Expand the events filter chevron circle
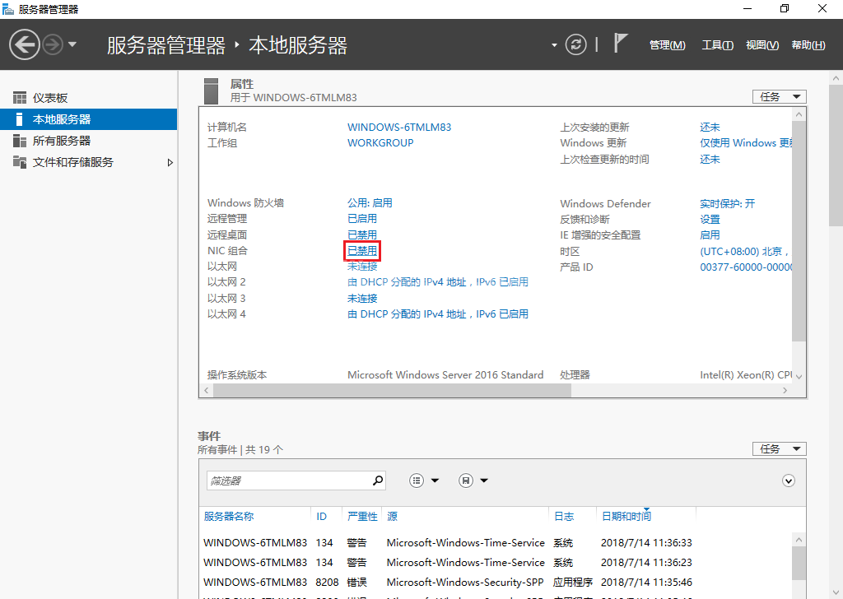843x599 pixels. click(x=789, y=481)
